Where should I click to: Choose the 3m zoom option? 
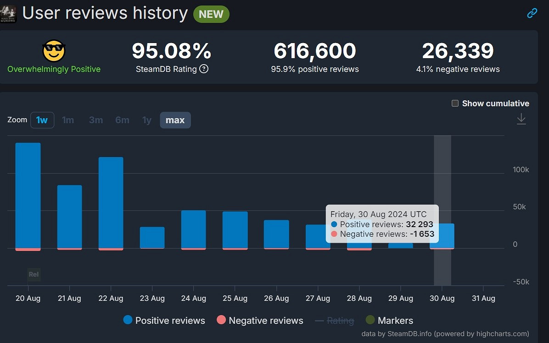[95, 120]
